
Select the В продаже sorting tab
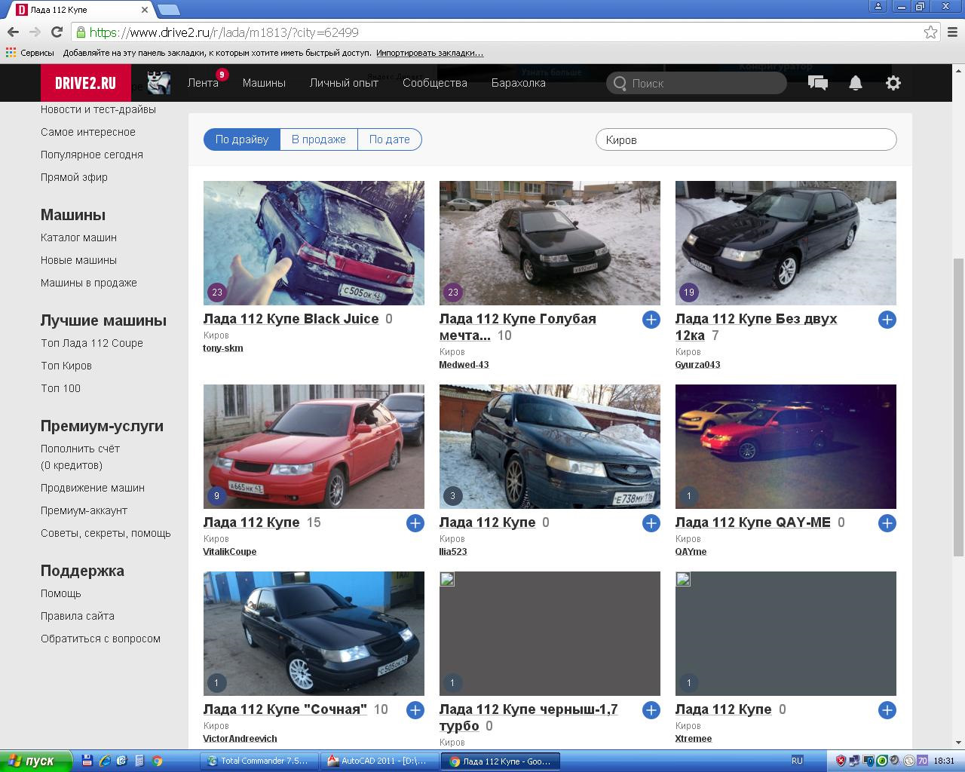point(319,139)
